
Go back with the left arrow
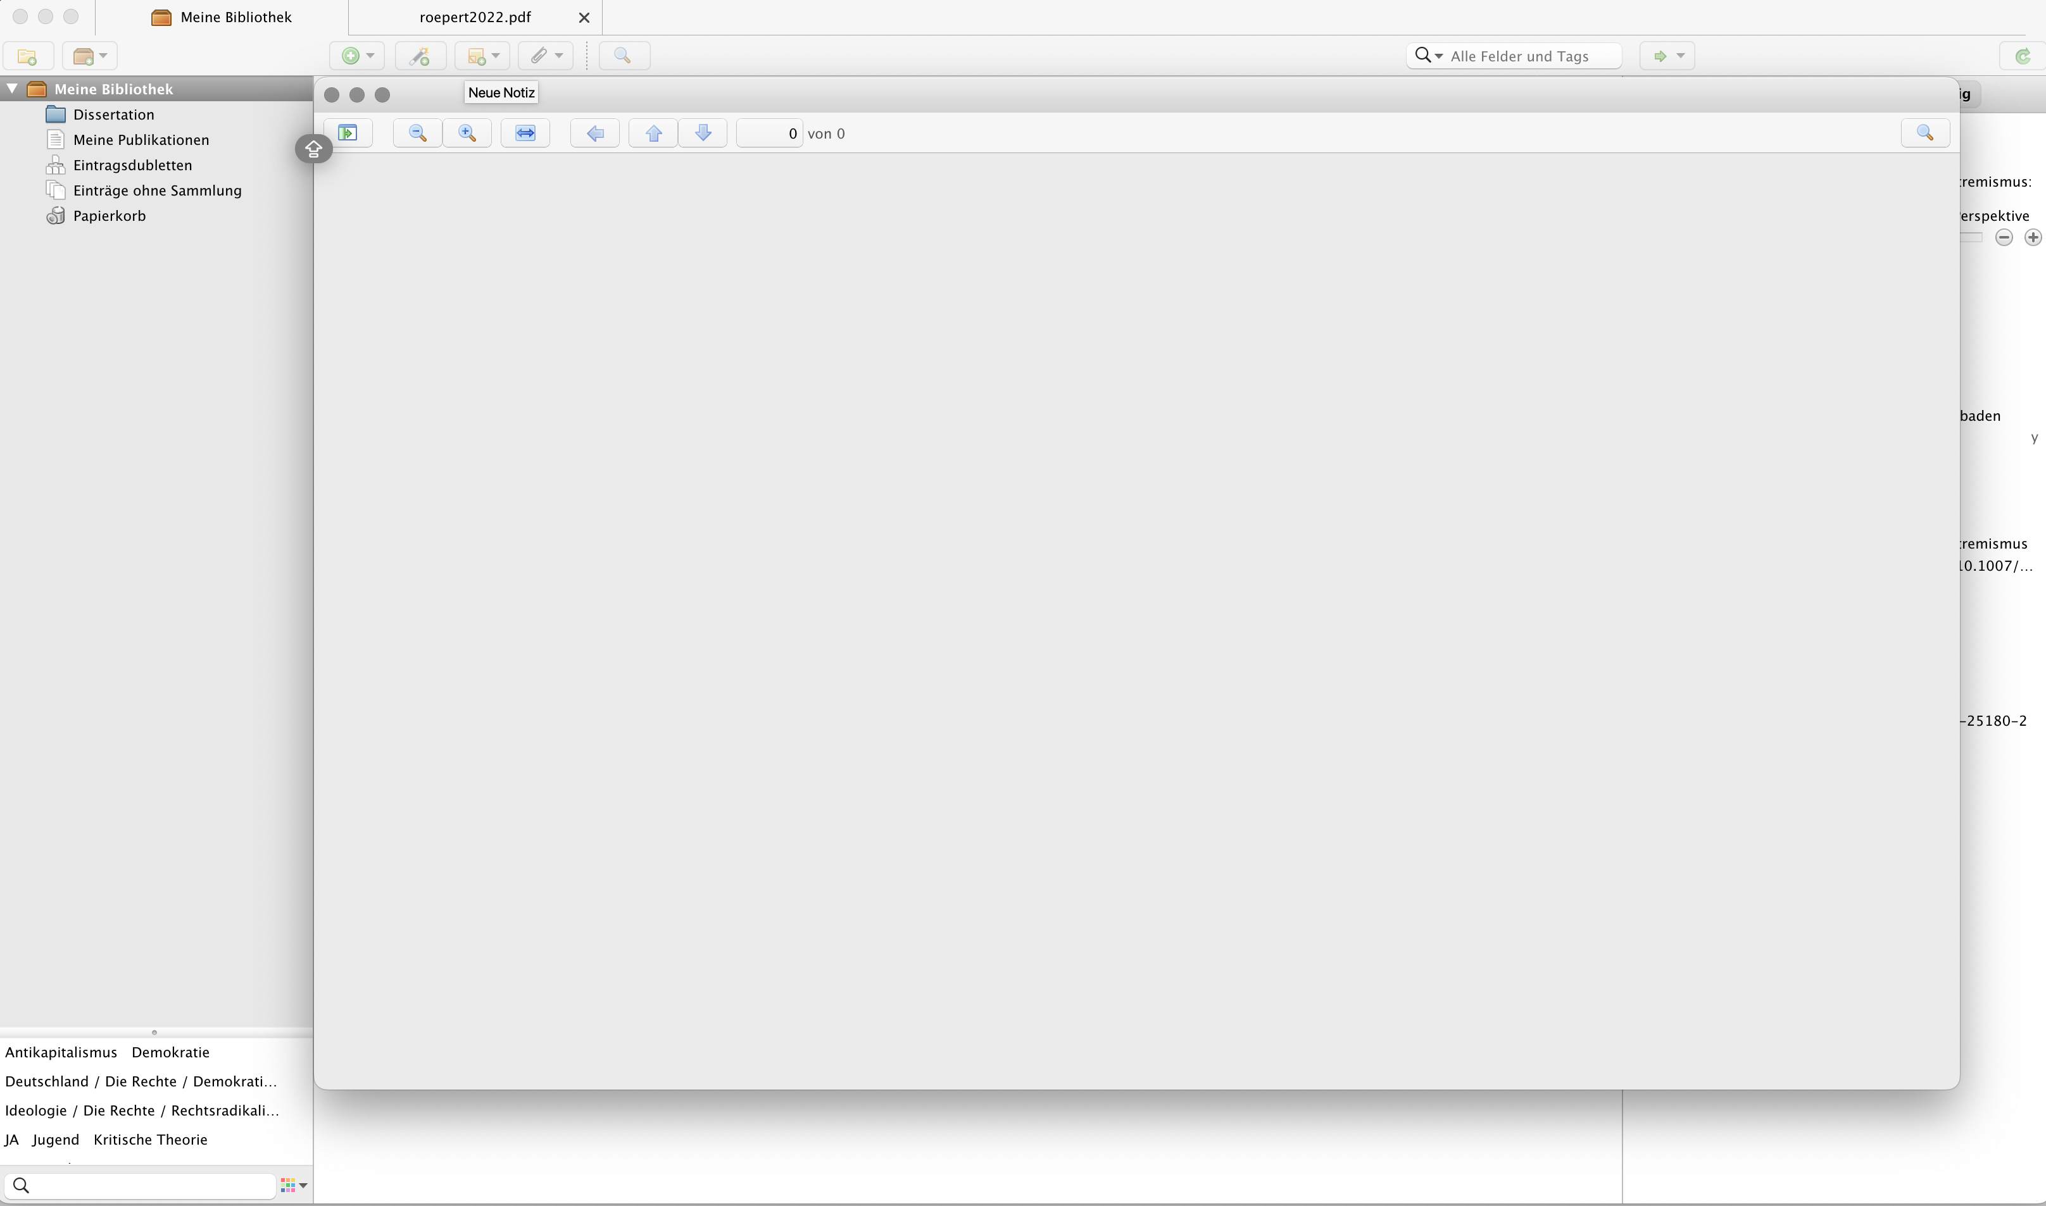(x=595, y=134)
